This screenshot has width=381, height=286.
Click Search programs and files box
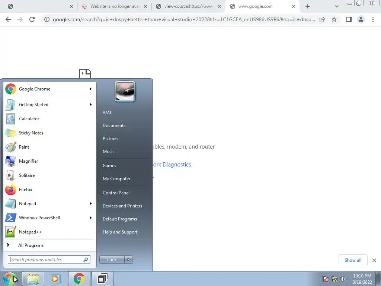click(x=49, y=260)
